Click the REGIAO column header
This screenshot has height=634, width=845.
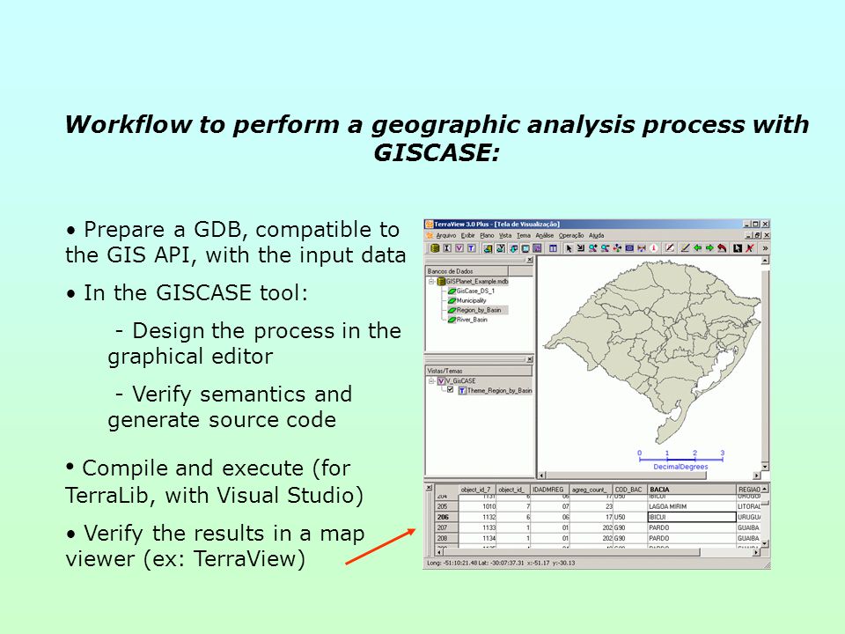point(748,490)
